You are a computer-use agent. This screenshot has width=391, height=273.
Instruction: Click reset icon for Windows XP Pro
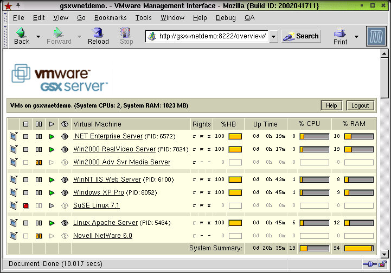click(x=65, y=192)
